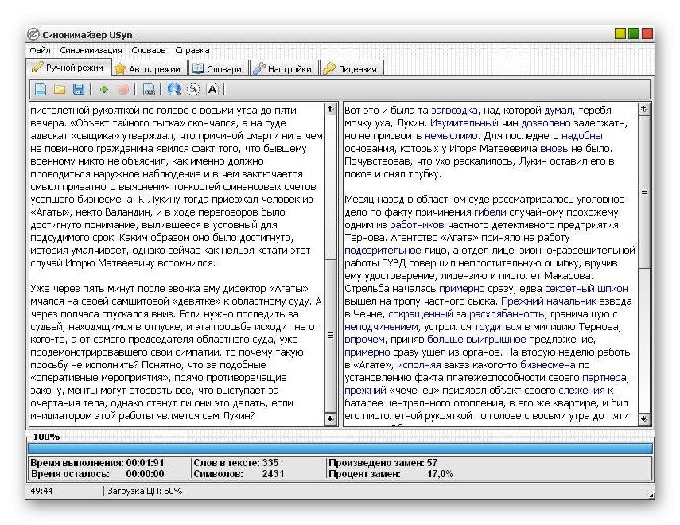Image resolution: width=680 pixels, height=525 pixels.
Task: Click the New document icon
Action: tap(41, 89)
